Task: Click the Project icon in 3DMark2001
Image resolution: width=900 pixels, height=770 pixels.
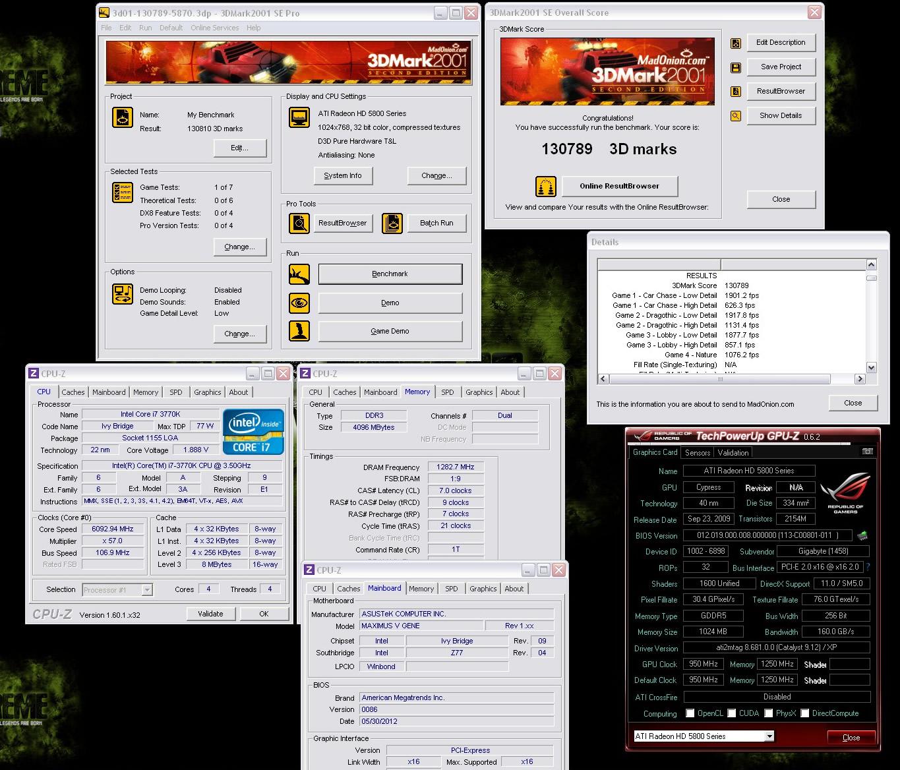Action: tap(123, 117)
